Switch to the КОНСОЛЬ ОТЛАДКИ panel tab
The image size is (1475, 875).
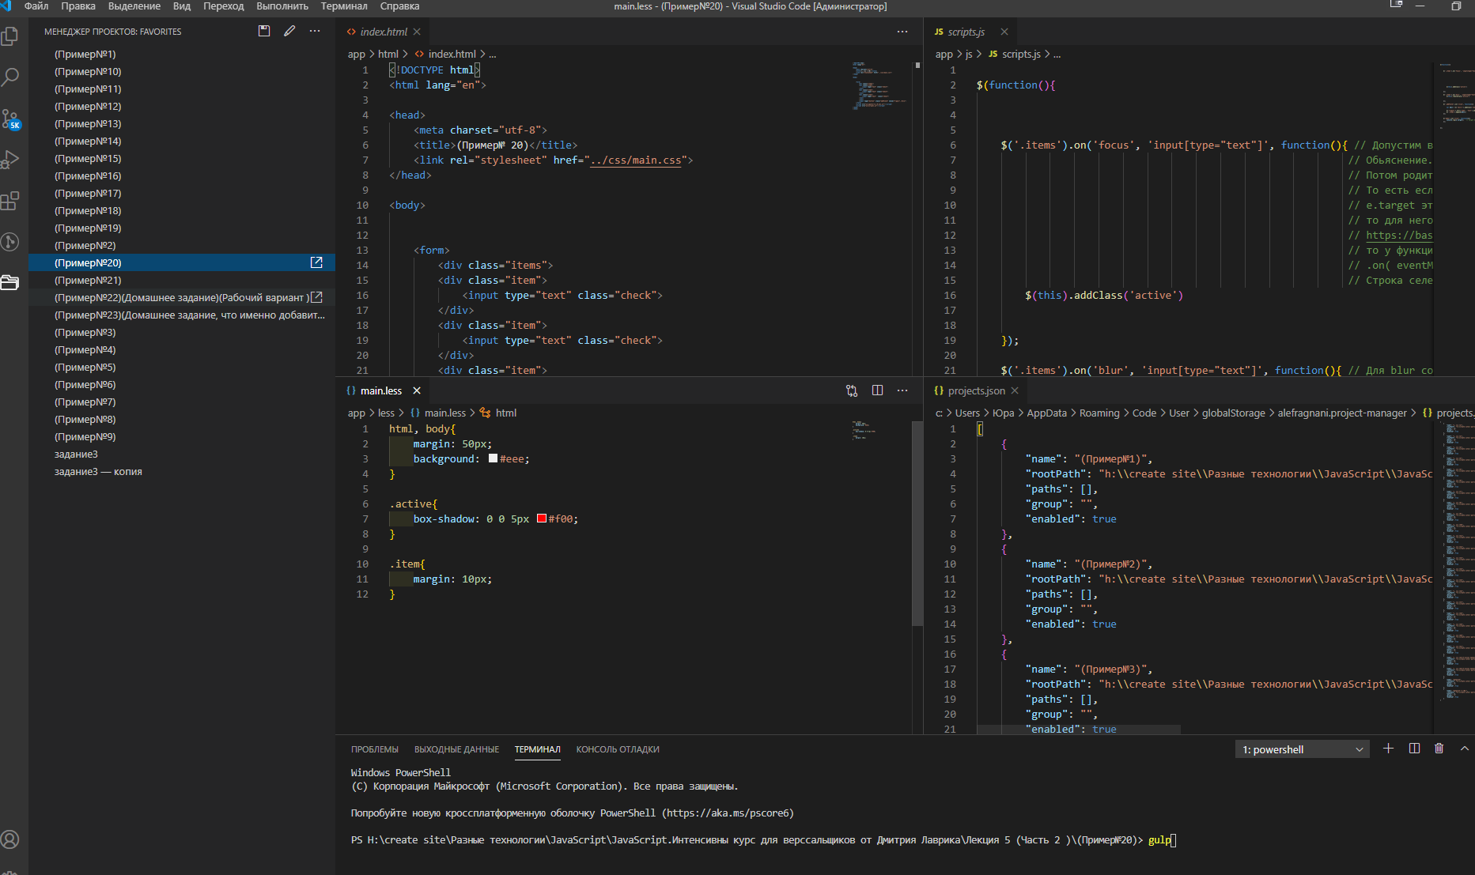point(618,749)
